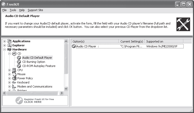
Task: Click the Keyboard icon in tree
Action: point(14,82)
